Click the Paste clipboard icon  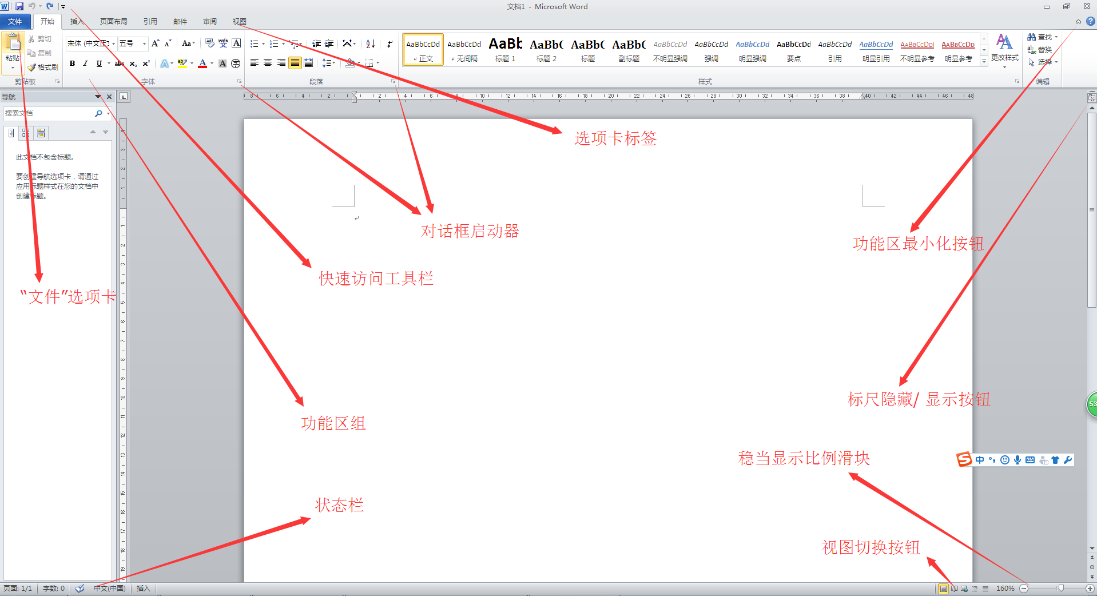pyautogui.click(x=13, y=43)
